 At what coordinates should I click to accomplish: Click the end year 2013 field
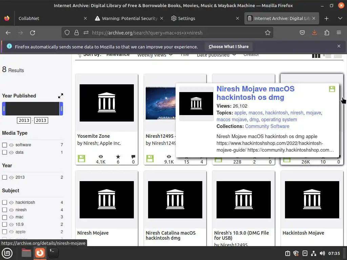click(x=41, y=120)
